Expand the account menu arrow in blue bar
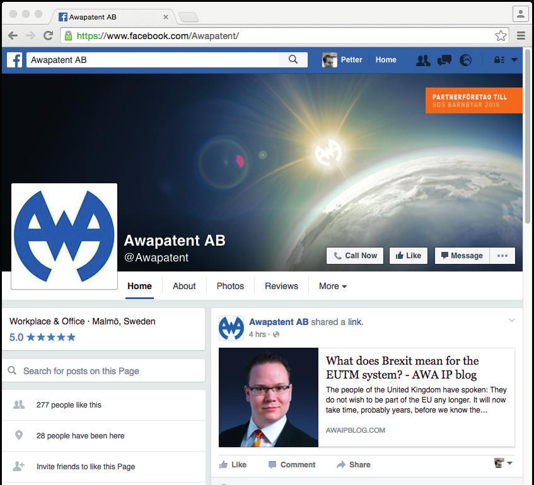This screenshot has height=485, width=534. click(x=514, y=60)
